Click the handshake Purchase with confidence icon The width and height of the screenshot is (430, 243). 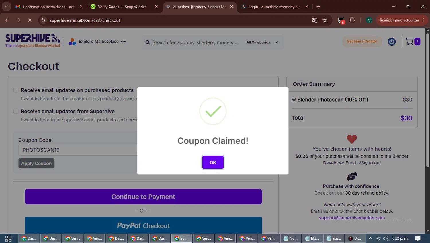click(x=352, y=176)
